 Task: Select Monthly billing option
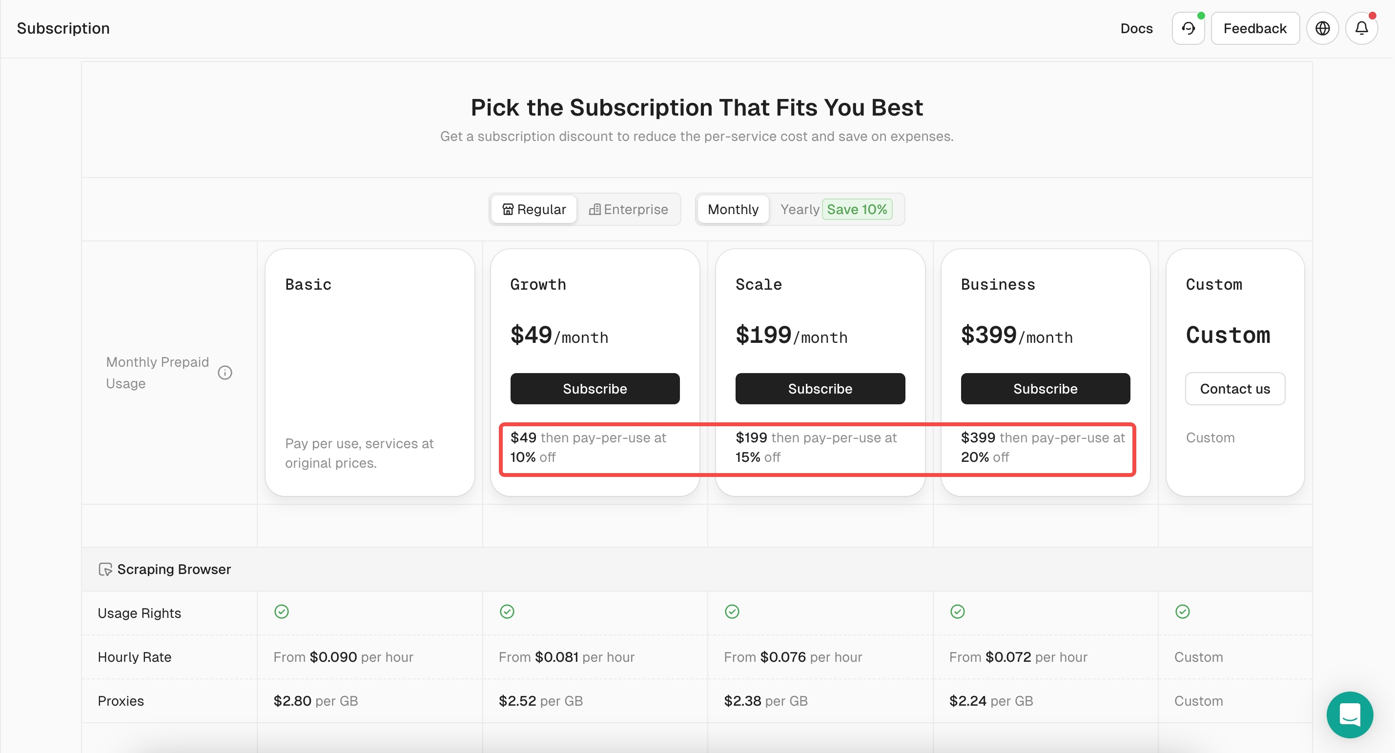click(x=733, y=209)
